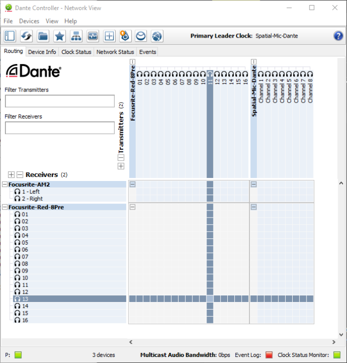Switch to the Device Info tab
Image resolution: width=347 pixels, height=363 pixels.
[42, 52]
